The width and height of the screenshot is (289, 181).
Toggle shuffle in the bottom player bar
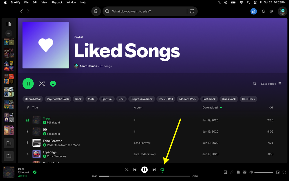coord(127,170)
